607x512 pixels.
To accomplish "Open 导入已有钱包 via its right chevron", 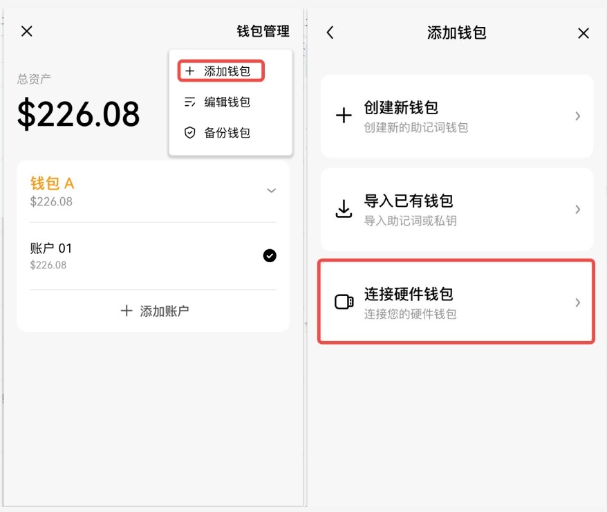I will [578, 210].
